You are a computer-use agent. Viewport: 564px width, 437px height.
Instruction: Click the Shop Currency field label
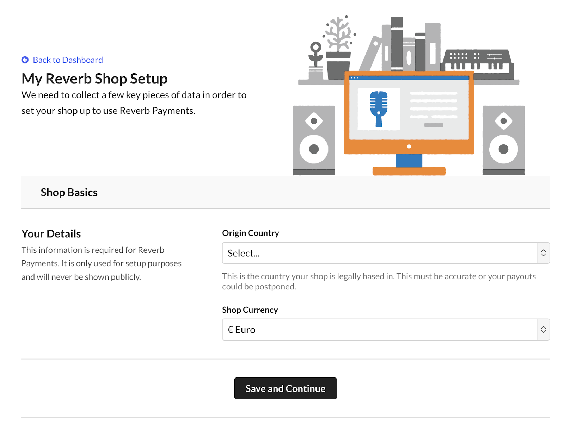click(250, 310)
